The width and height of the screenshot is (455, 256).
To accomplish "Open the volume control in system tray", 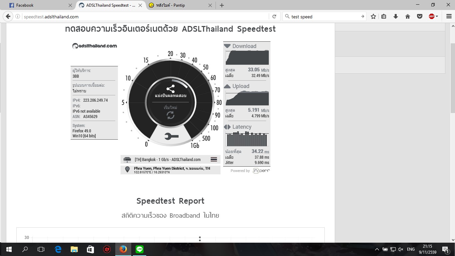I will (x=401, y=249).
